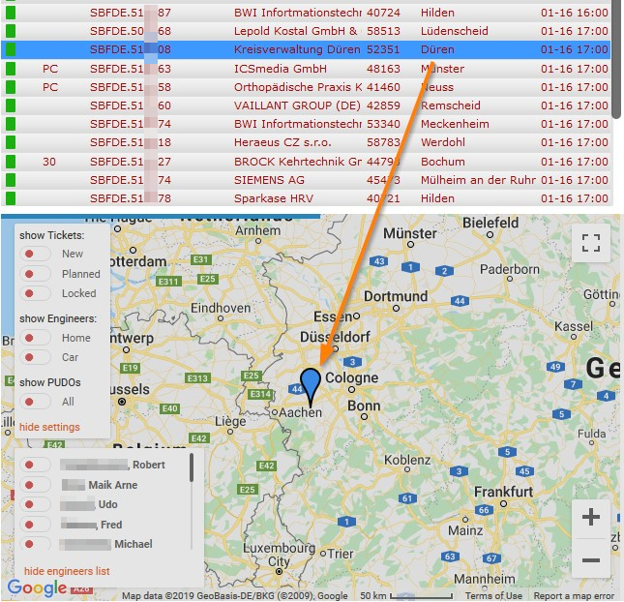Click autobahn 44 badge near Kassel route
The height and width of the screenshot is (602, 624).
(x=460, y=301)
